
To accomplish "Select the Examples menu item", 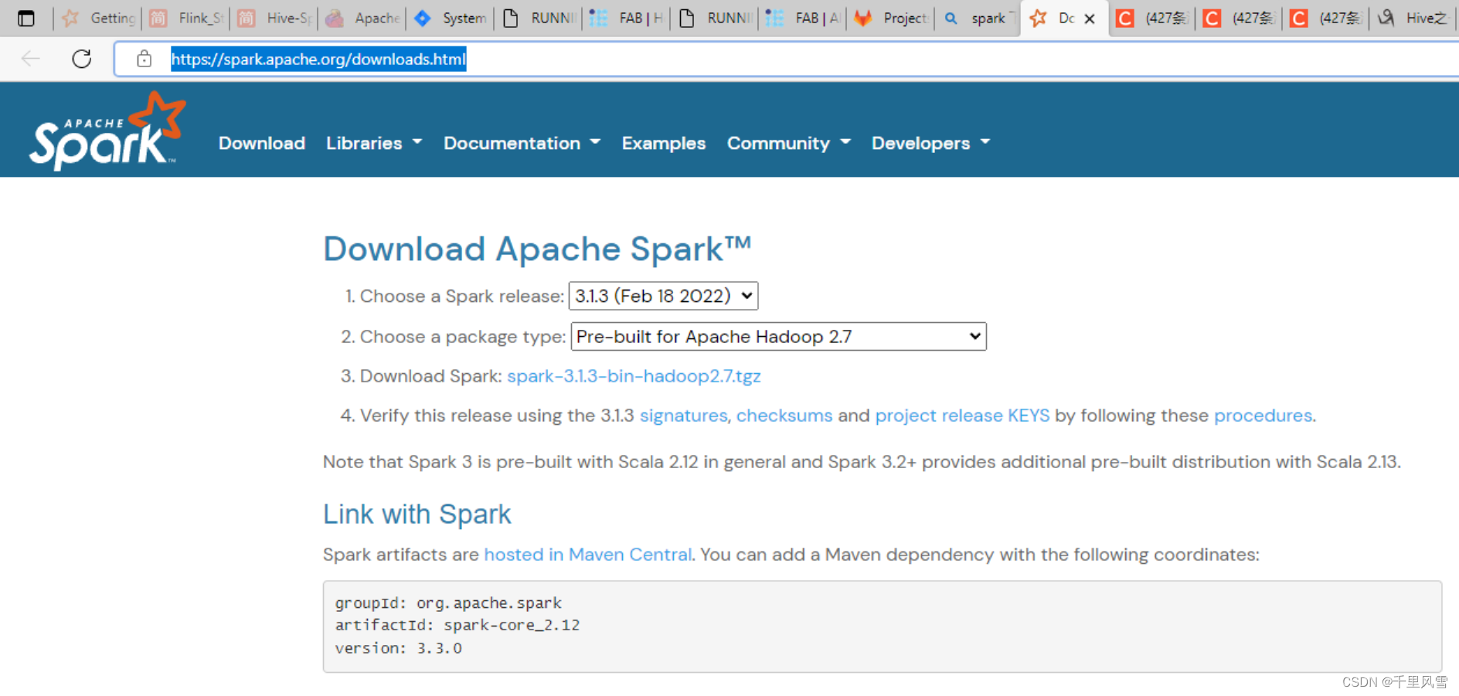I will point(663,143).
